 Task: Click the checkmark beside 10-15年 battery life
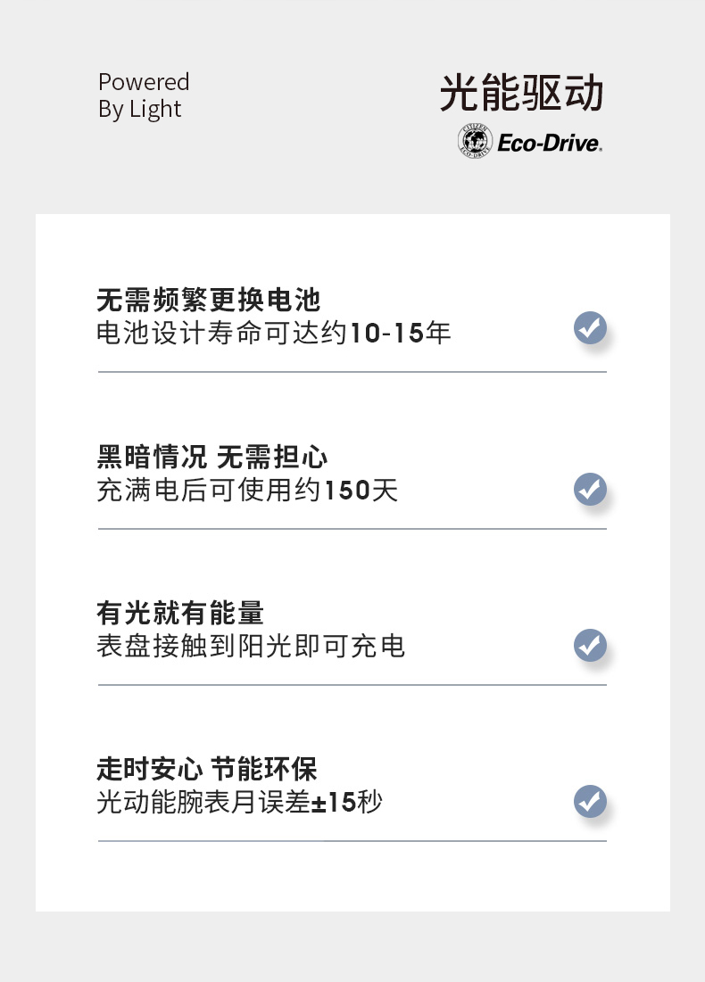point(590,328)
